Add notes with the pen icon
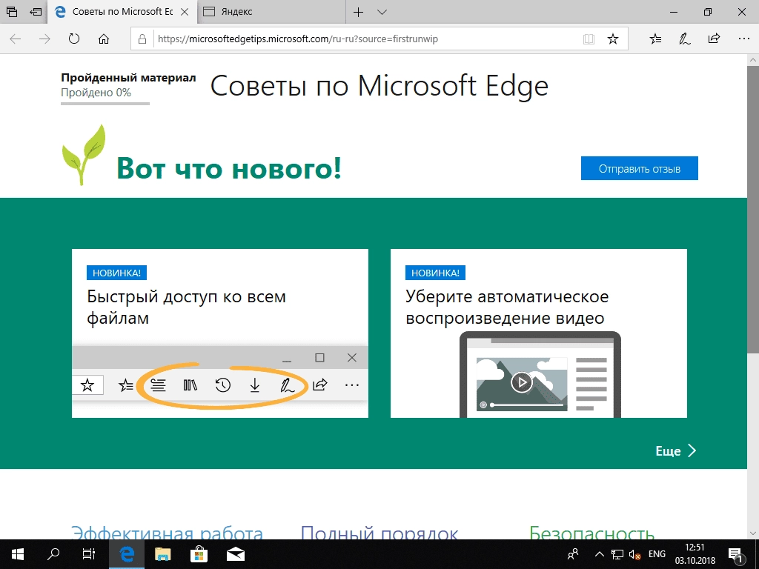The height and width of the screenshot is (569, 759). [684, 39]
